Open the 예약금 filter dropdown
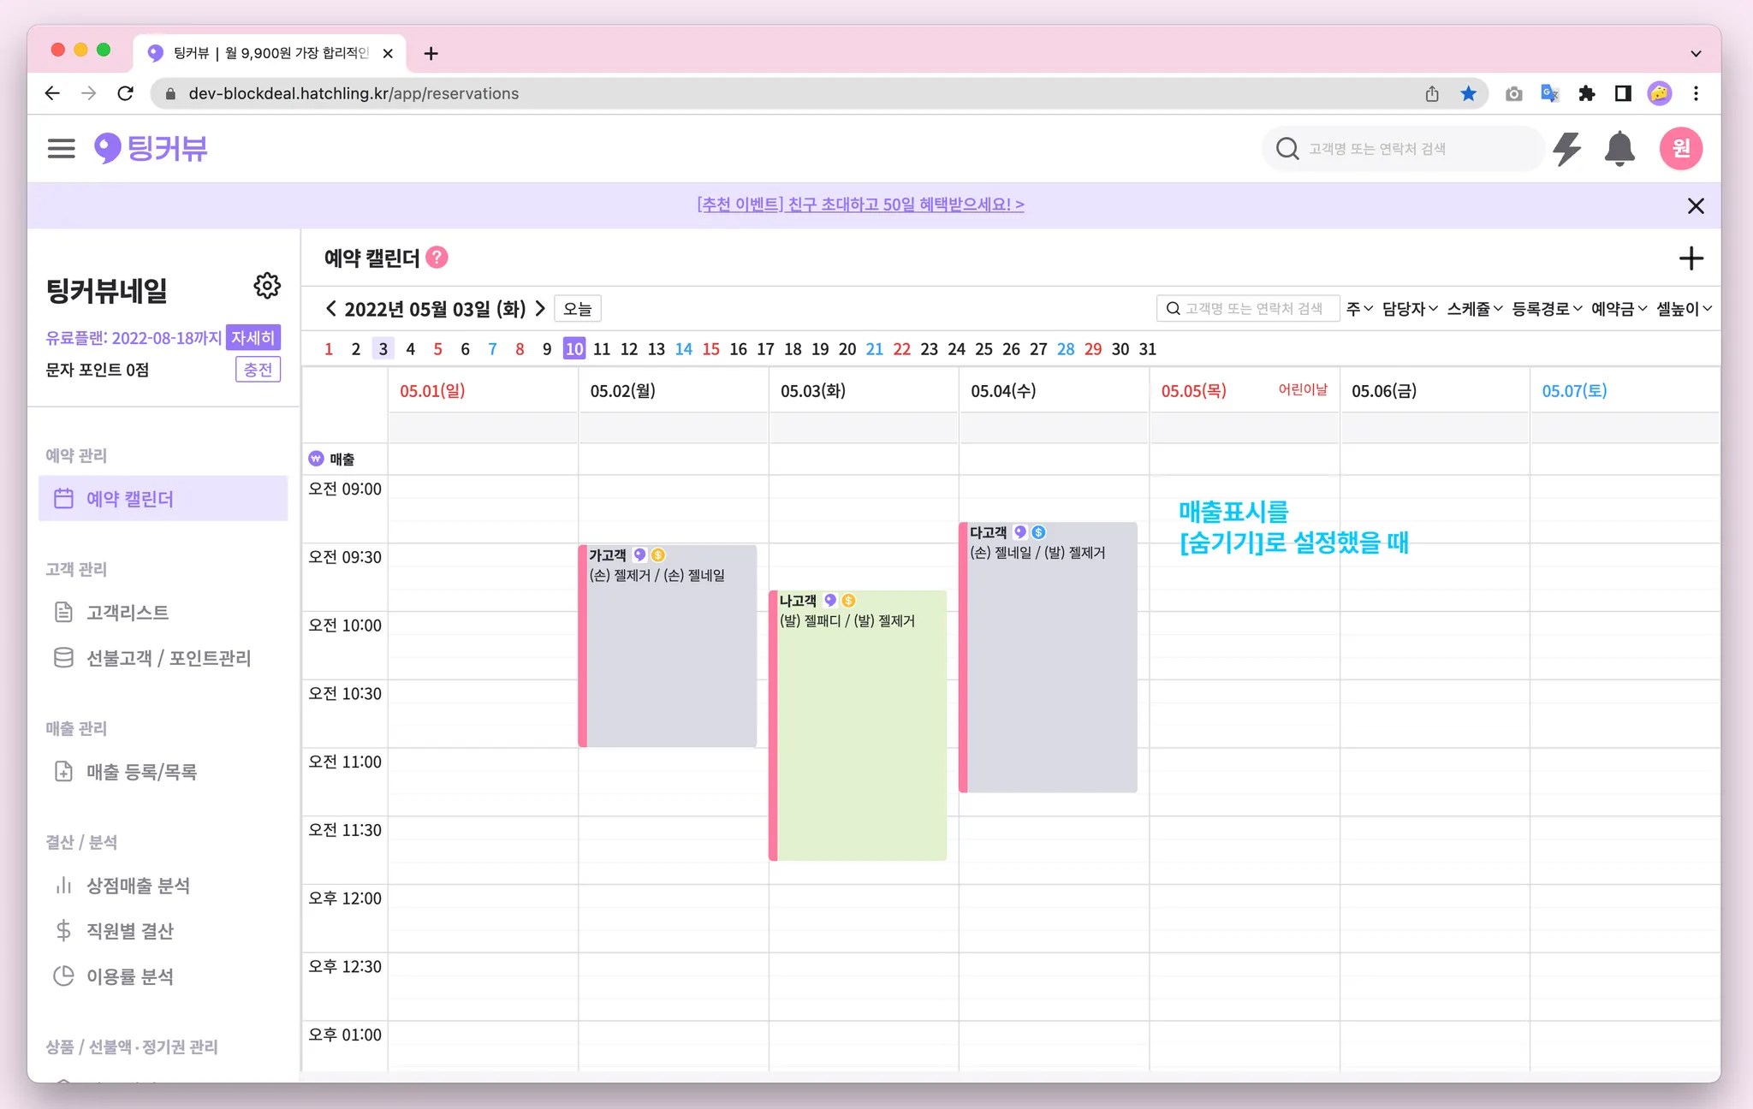1753x1109 pixels. (1618, 309)
